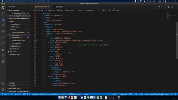Open editor more actions ellipsis
Screen dimensions: 178x100
point(175,7)
